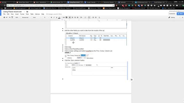
Task: Click the schema table screenshot image
Action: click(96, 39)
